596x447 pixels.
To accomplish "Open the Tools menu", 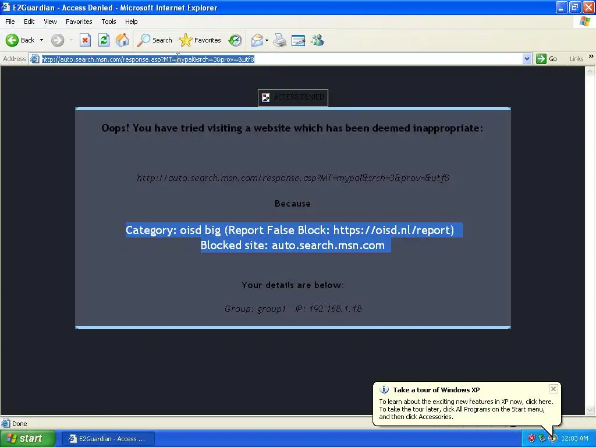I will pyautogui.click(x=109, y=22).
